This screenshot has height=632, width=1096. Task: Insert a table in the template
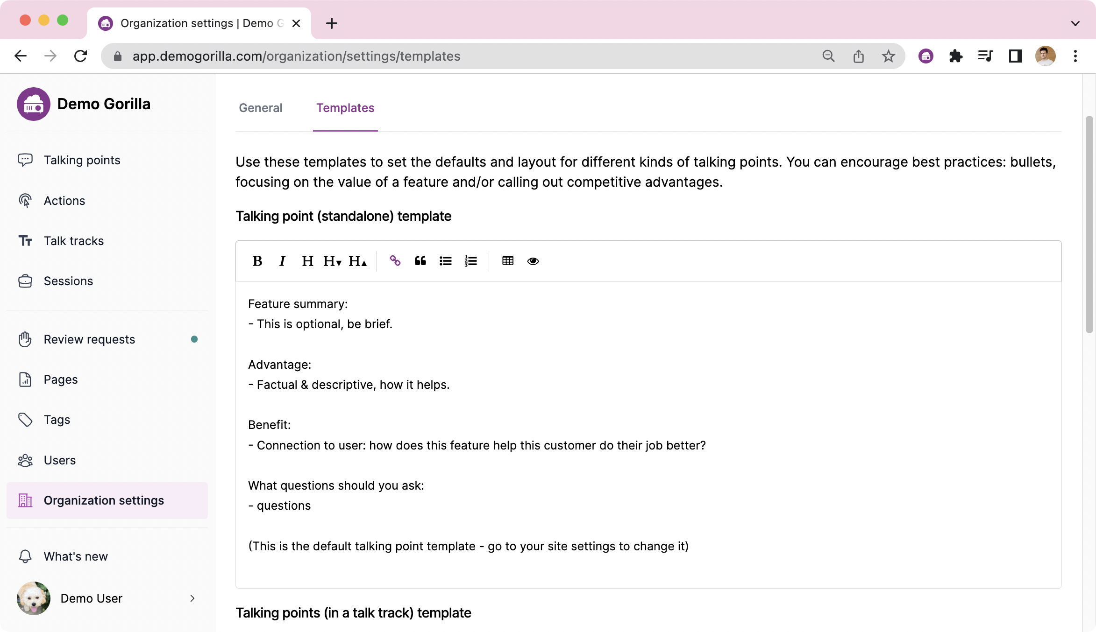pos(508,261)
